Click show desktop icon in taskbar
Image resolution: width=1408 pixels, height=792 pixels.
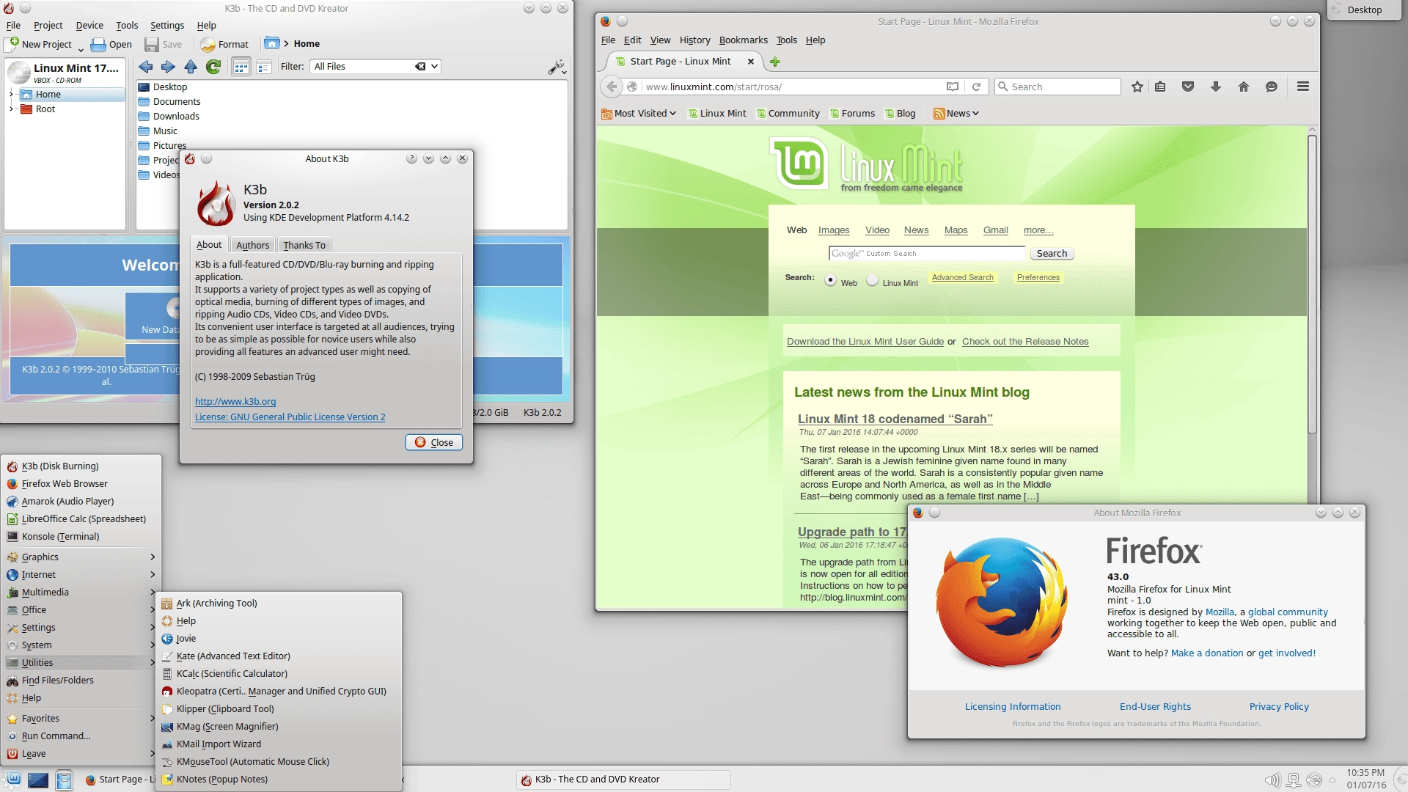38,780
